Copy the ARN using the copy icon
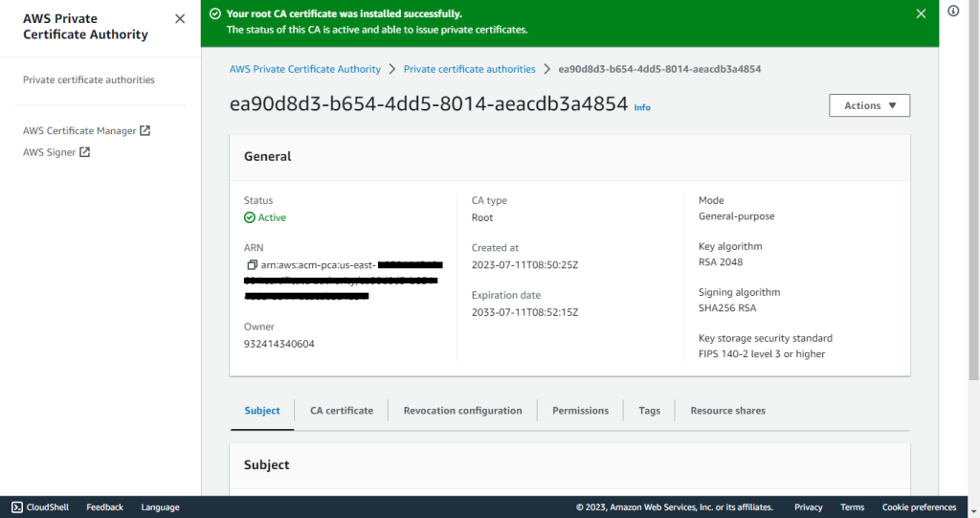 (252, 264)
